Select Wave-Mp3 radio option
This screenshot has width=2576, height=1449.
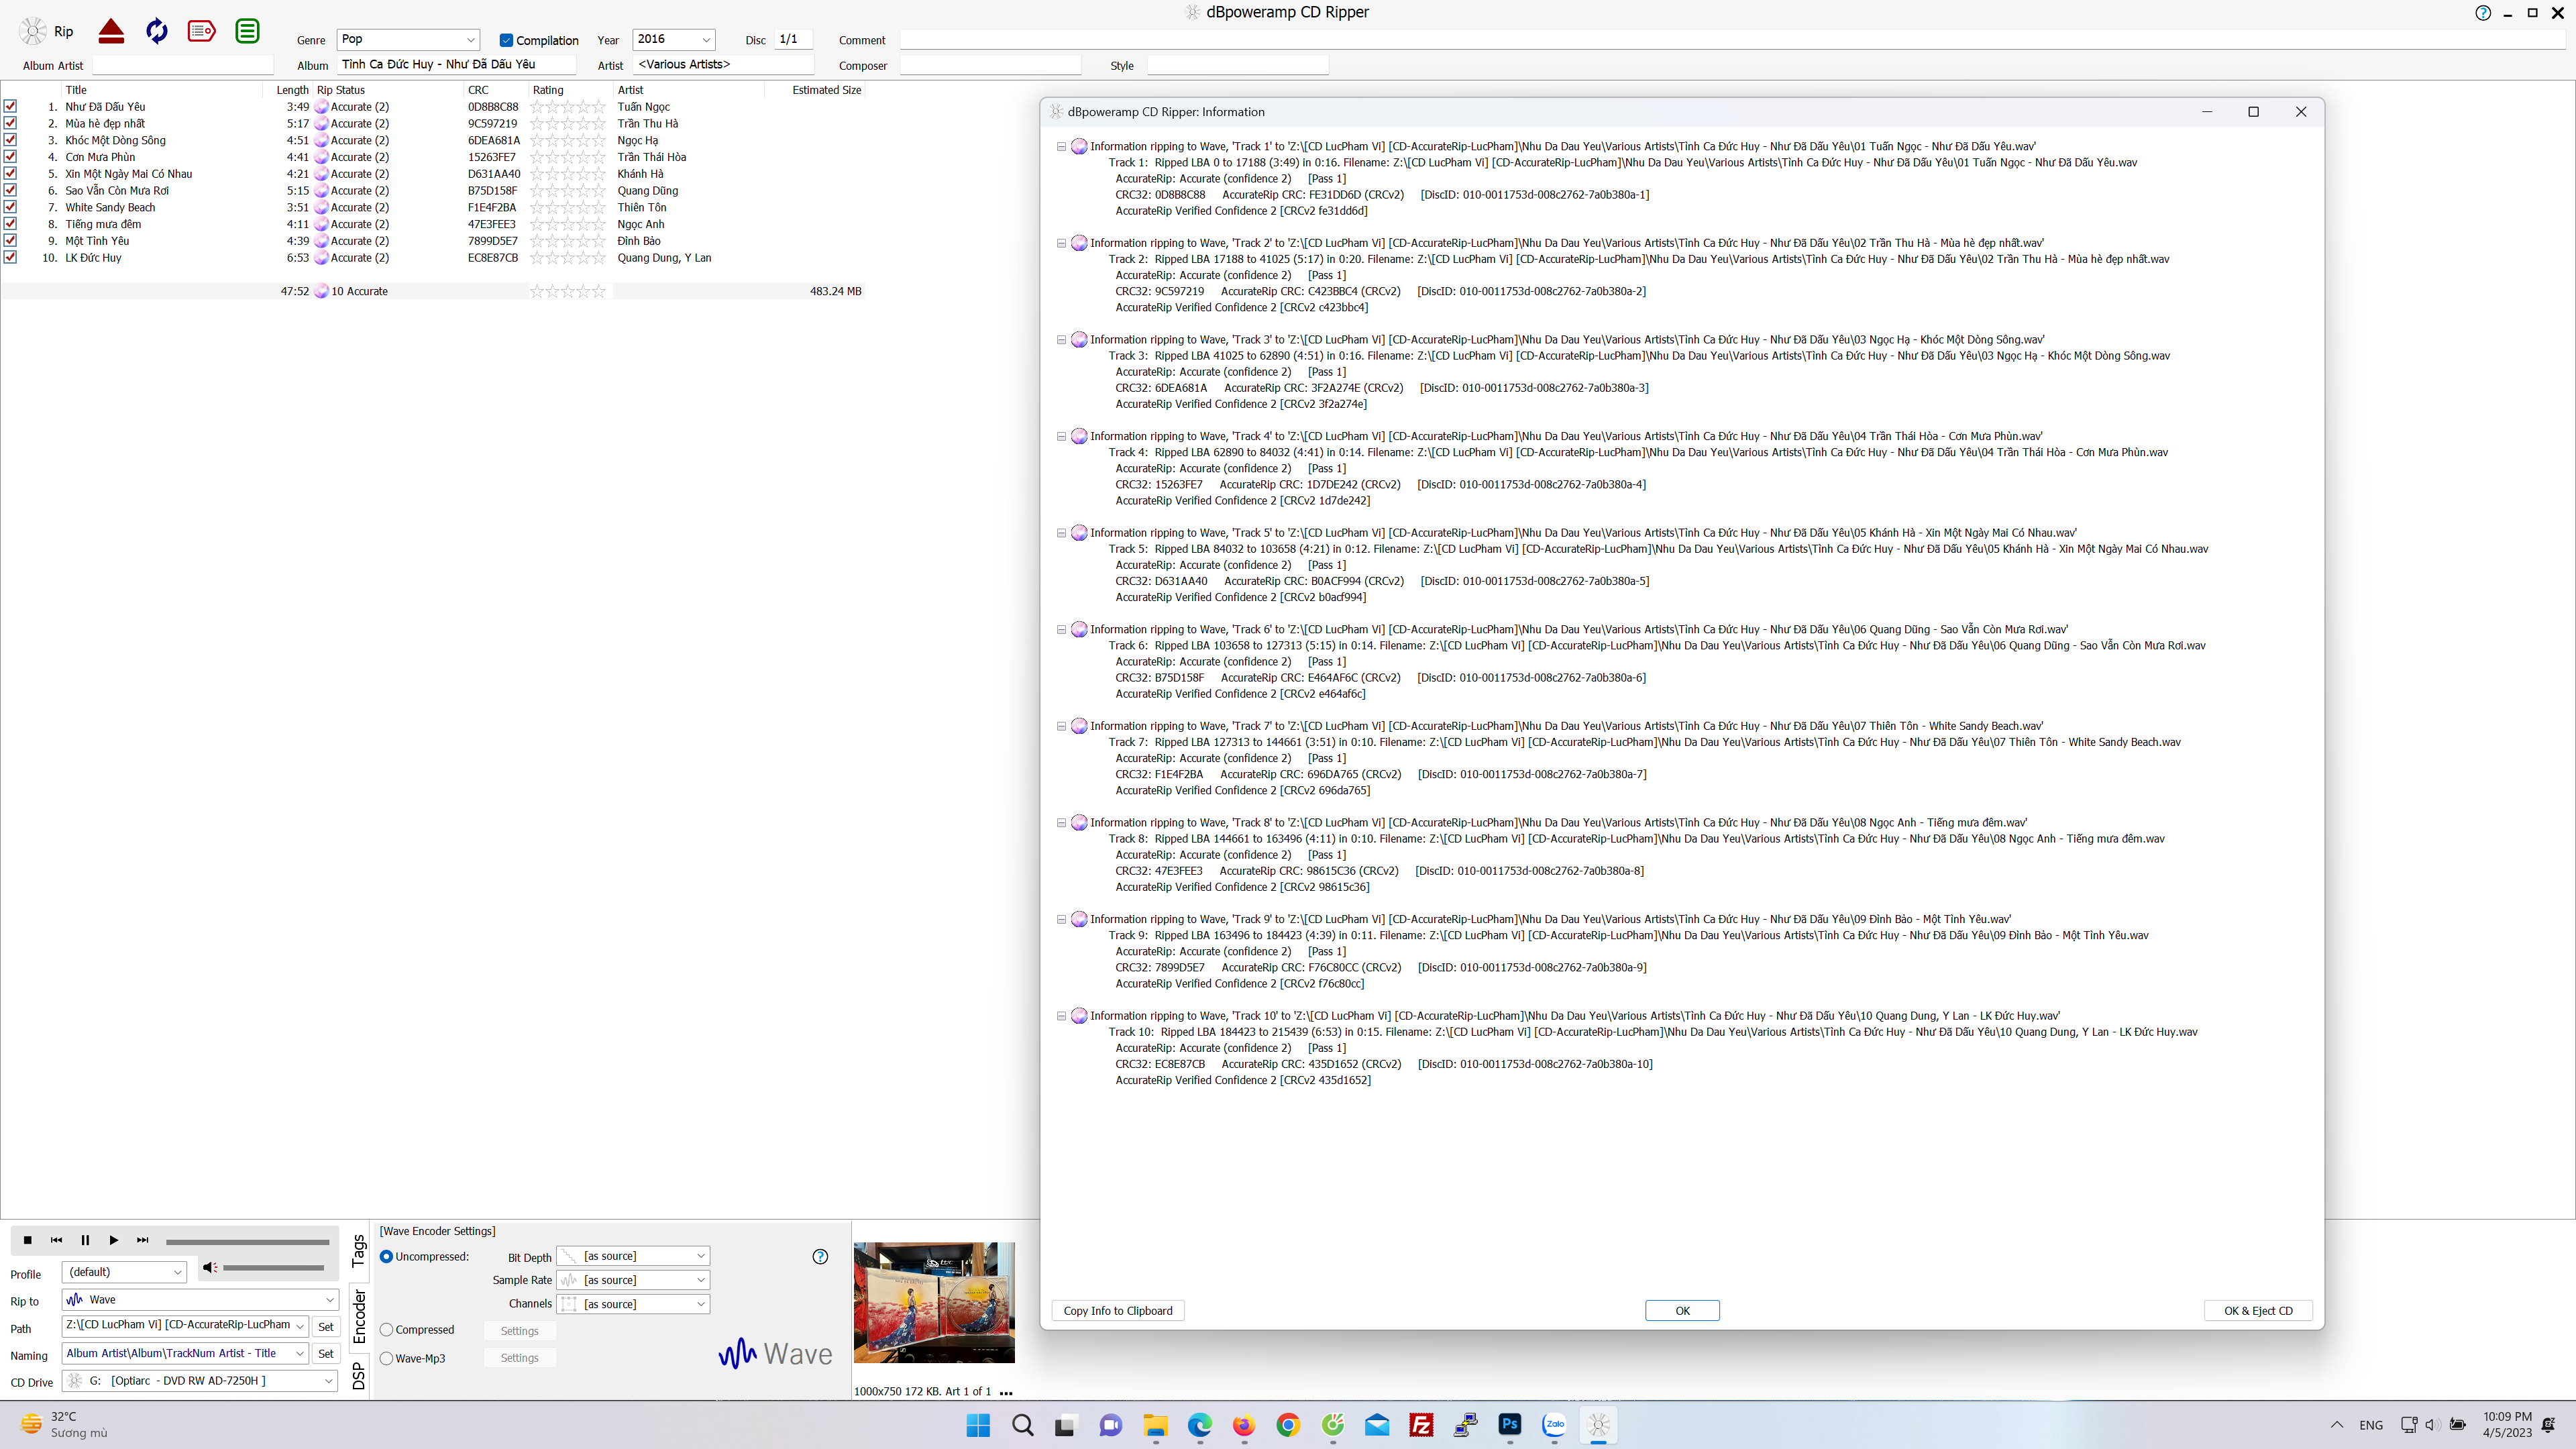(x=386, y=1358)
